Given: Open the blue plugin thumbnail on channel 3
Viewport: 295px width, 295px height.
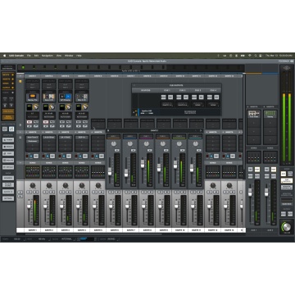Looking at the screenshot, I should tap(66, 97).
